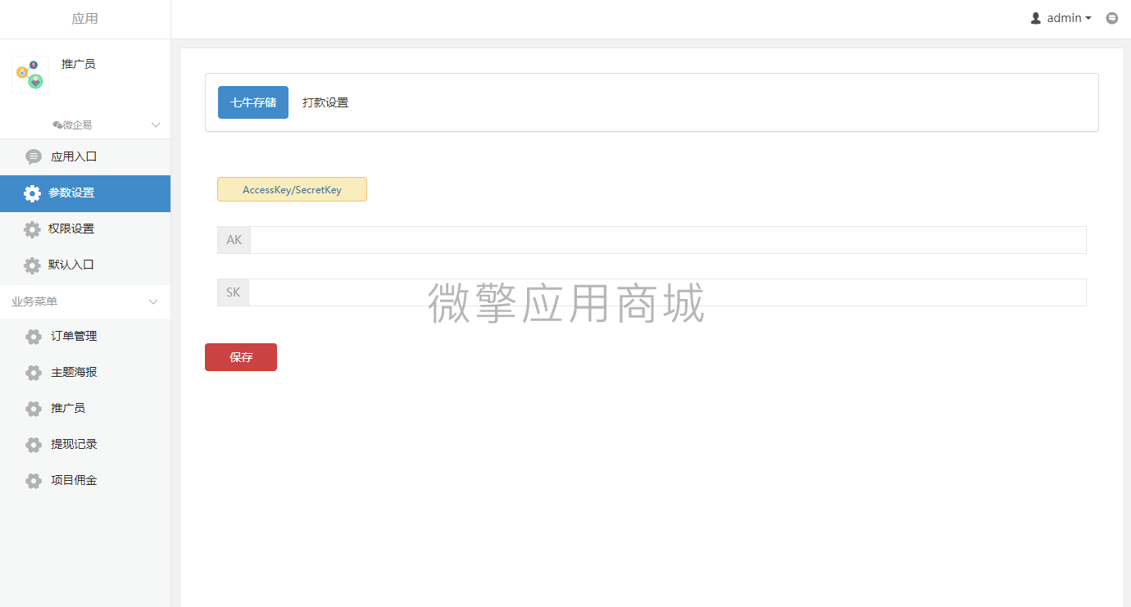Open 权限设置 in the sidebar
1131x607 pixels.
coord(85,229)
